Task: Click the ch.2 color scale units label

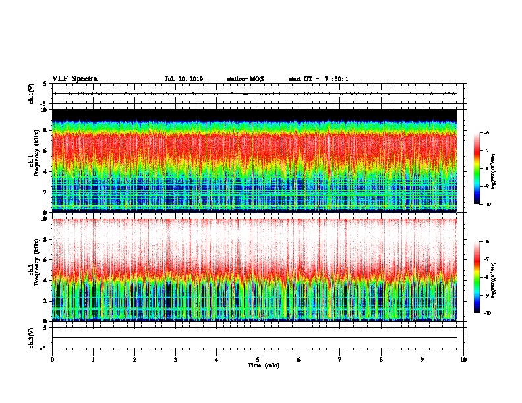Action: (494, 280)
